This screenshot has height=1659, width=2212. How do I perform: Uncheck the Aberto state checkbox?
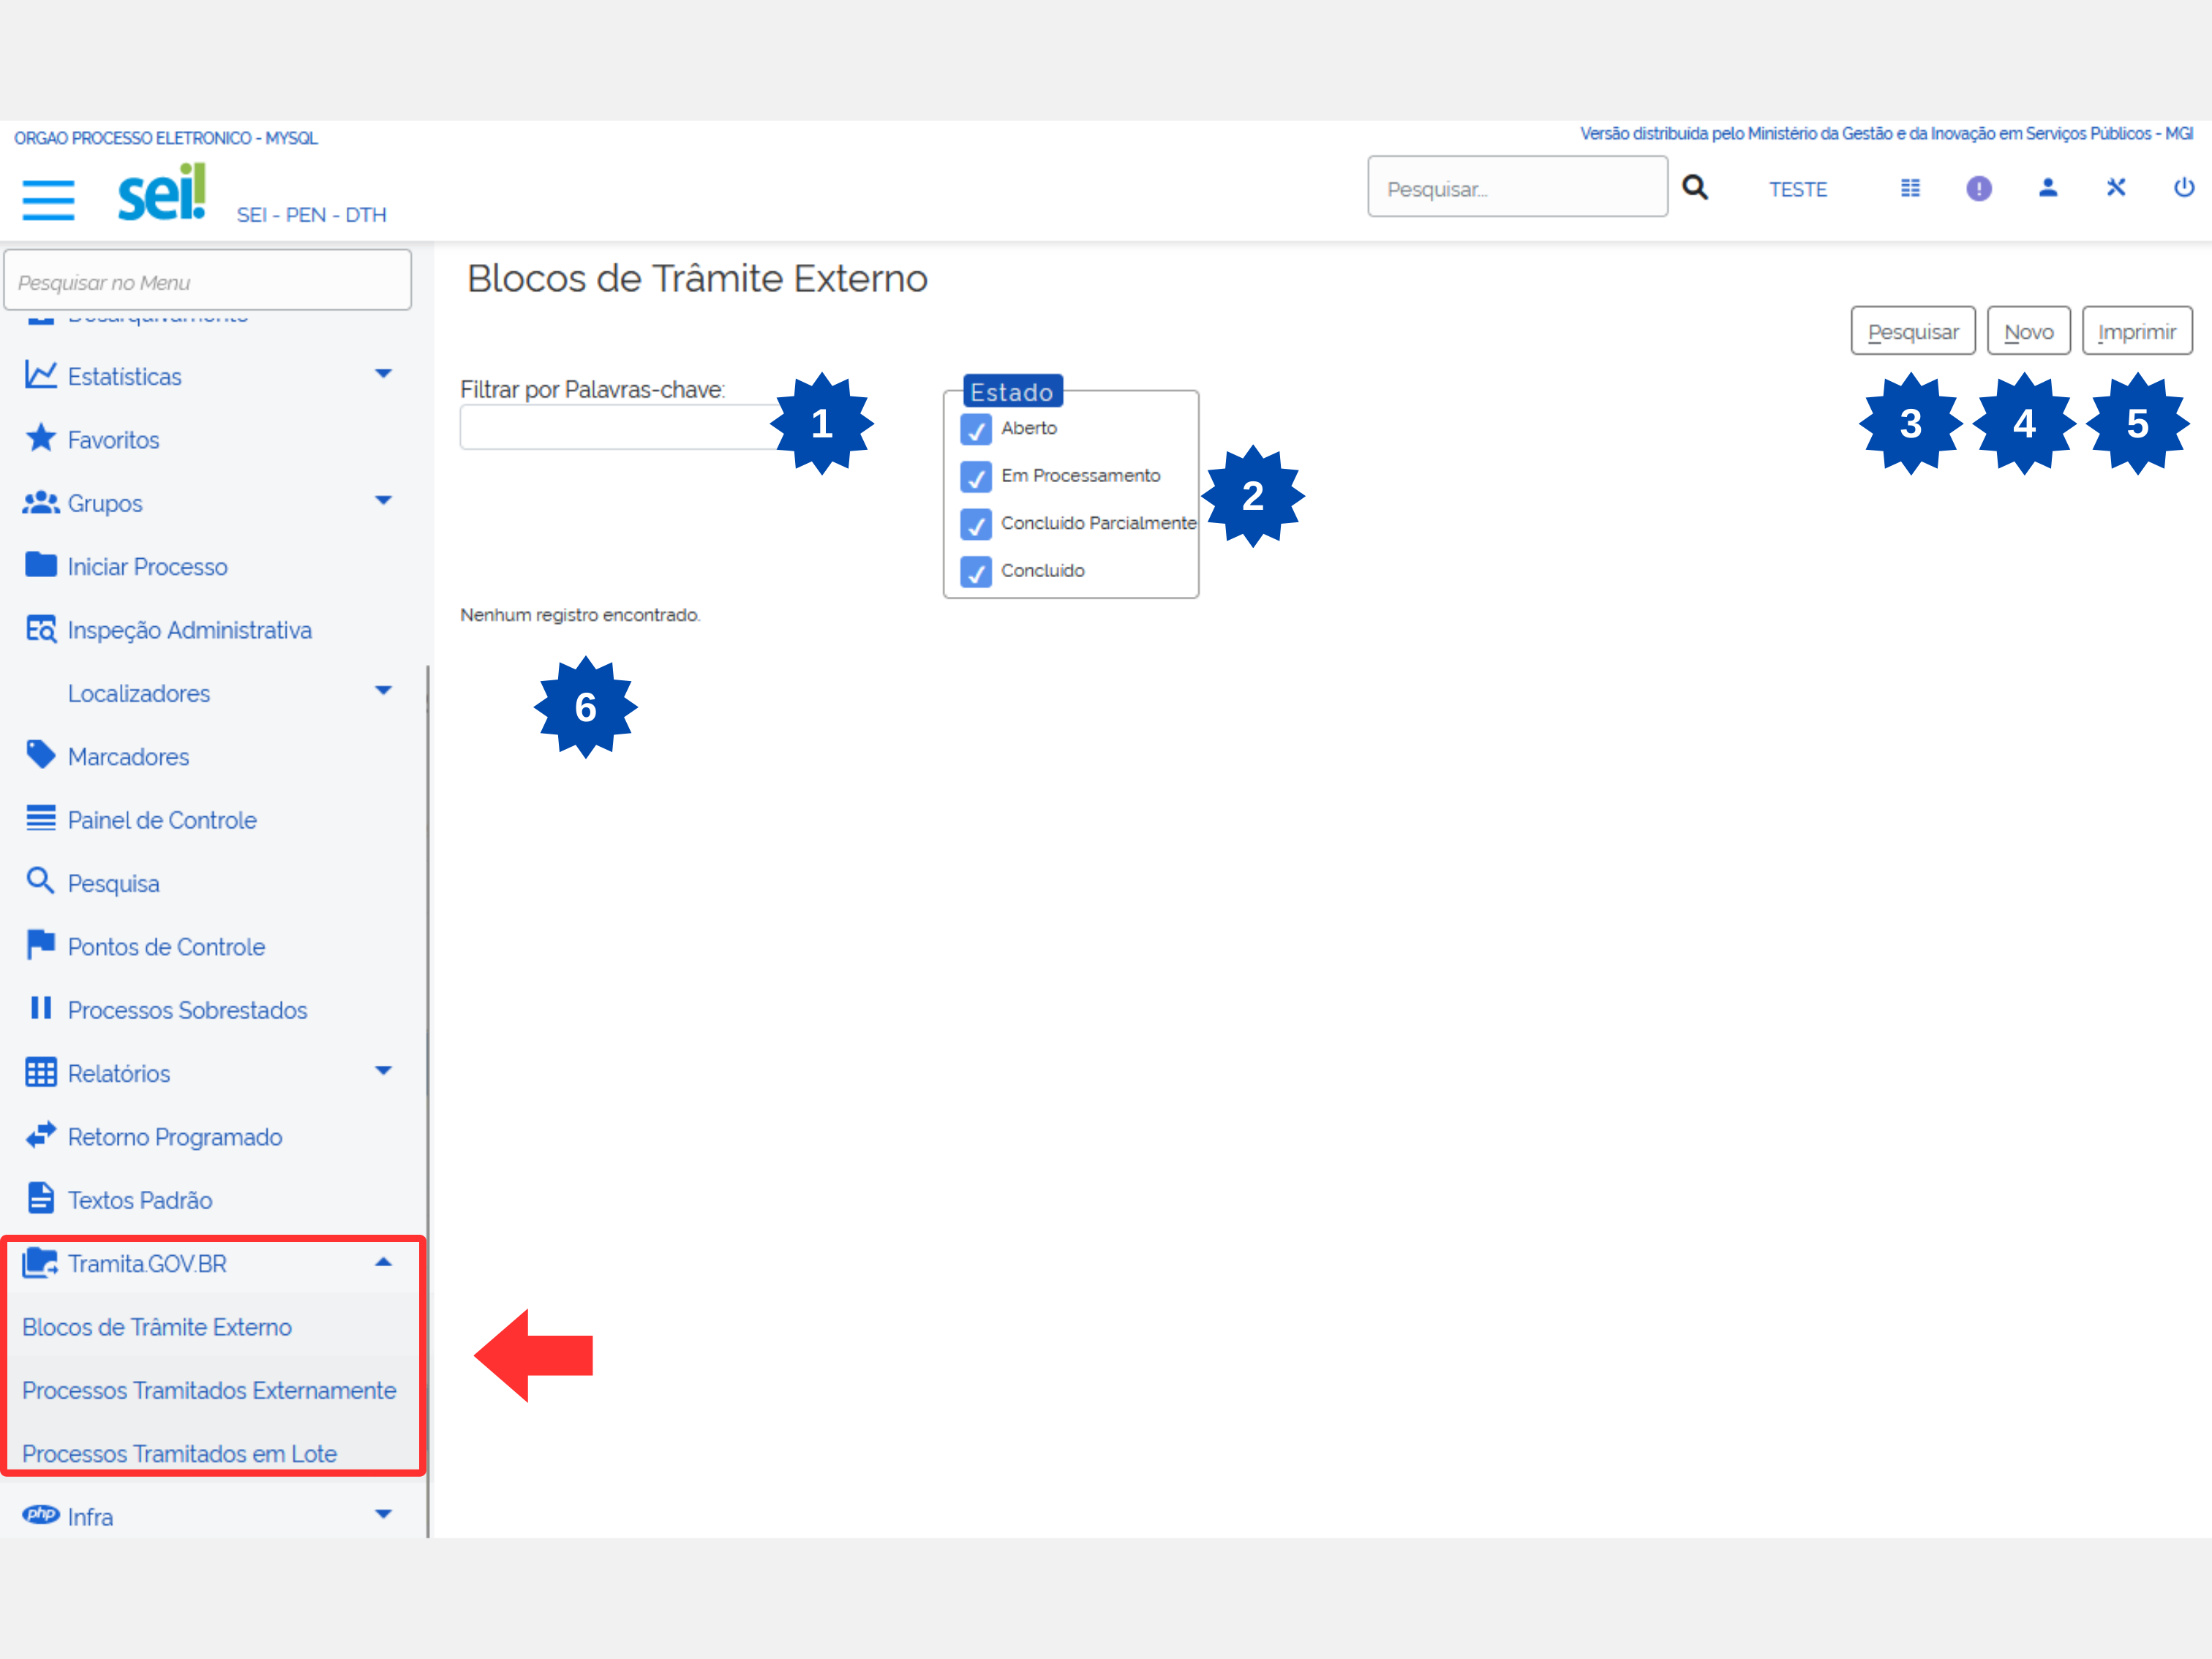pos(975,430)
